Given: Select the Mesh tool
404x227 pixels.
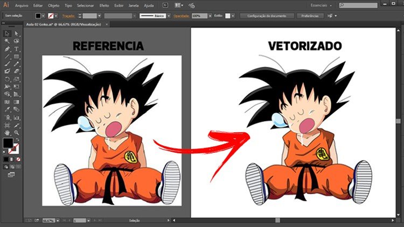Looking at the screenshot, I should pyautogui.click(x=7, y=102).
